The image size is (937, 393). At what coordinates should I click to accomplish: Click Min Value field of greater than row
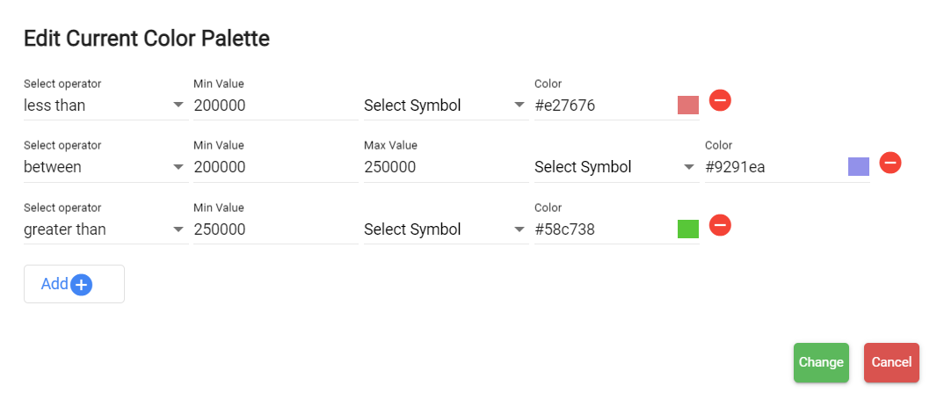tap(274, 229)
